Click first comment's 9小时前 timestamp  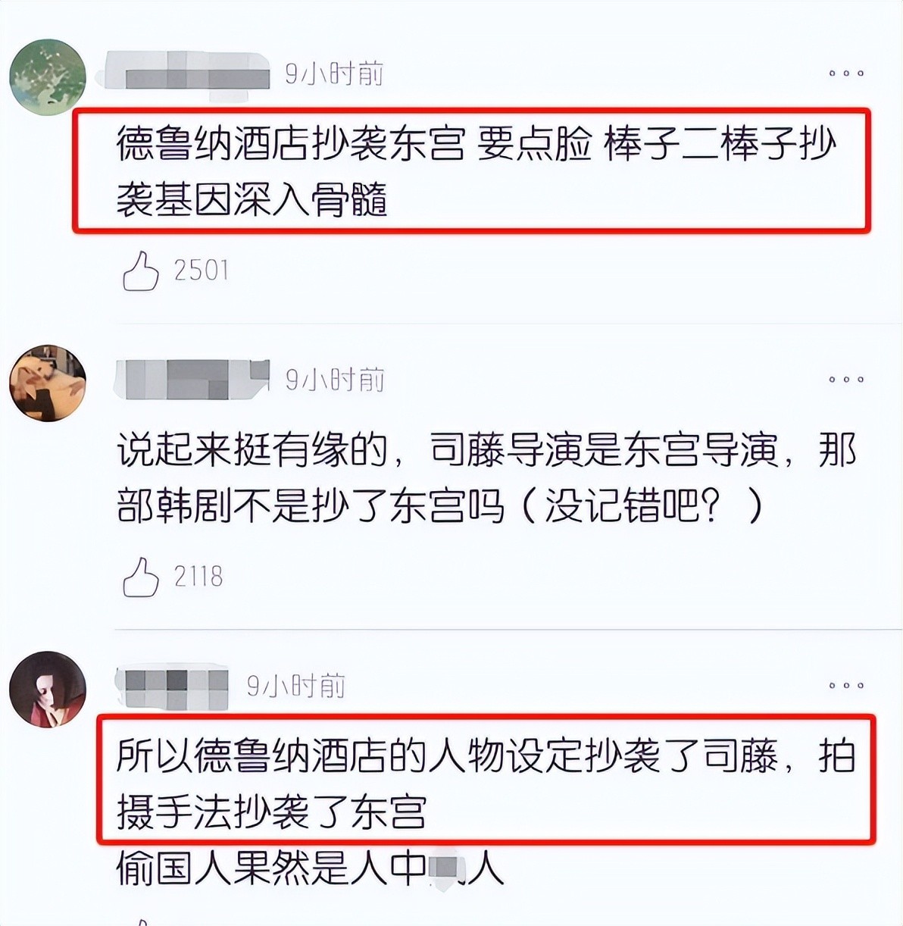pos(334,74)
